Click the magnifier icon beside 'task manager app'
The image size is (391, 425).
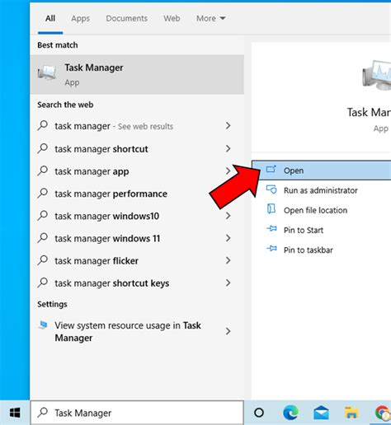(x=43, y=170)
